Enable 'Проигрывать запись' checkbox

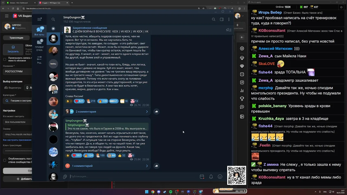5,59
